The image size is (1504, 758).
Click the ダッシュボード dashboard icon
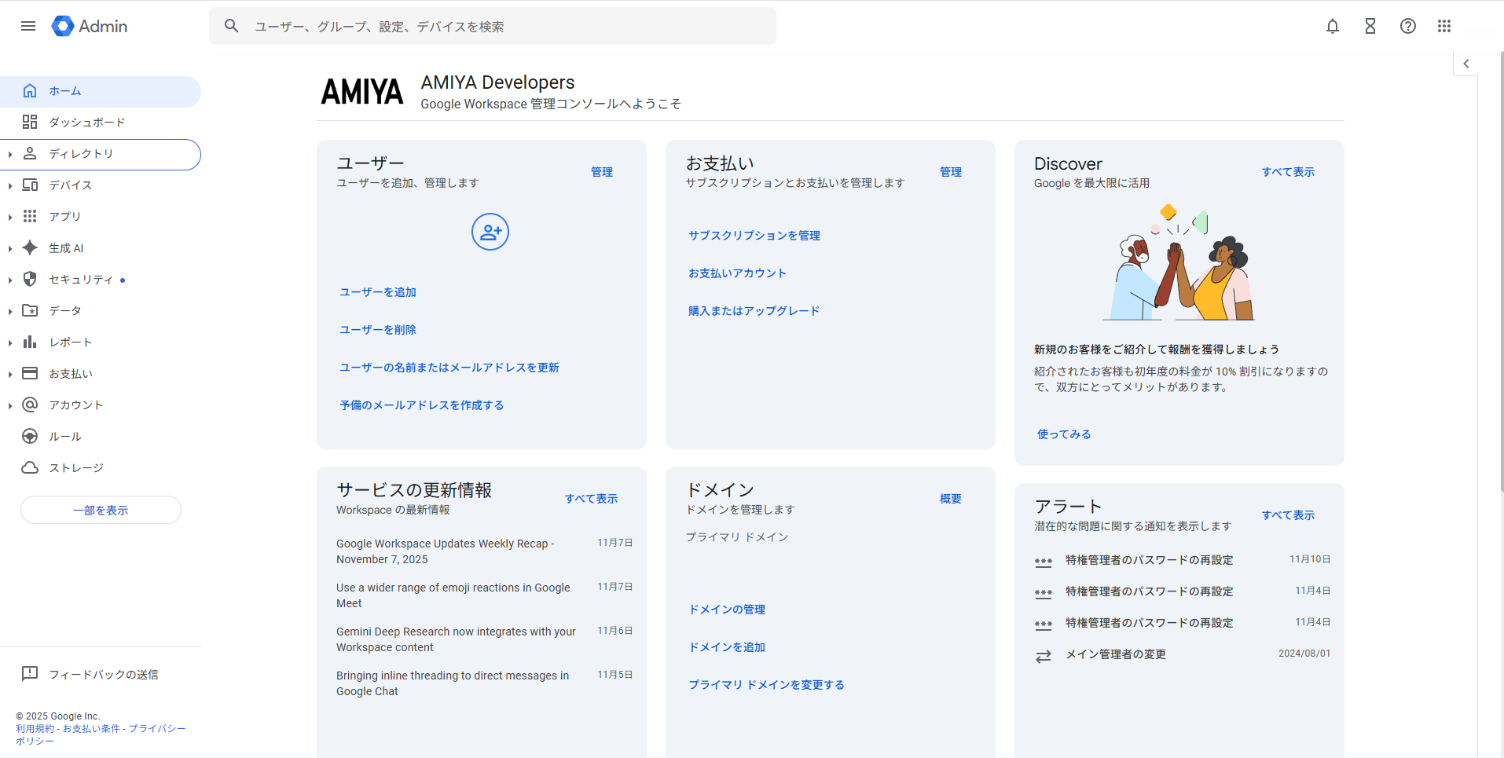pos(30,122)
